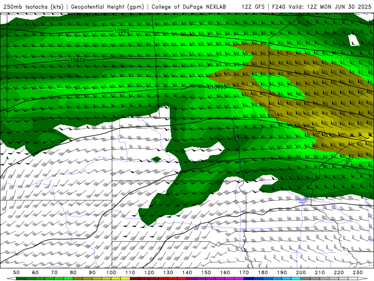The height and width of the screenshot is (281, 374).
Task: Click the 50 label on the color scale
Action: (16, 273)
